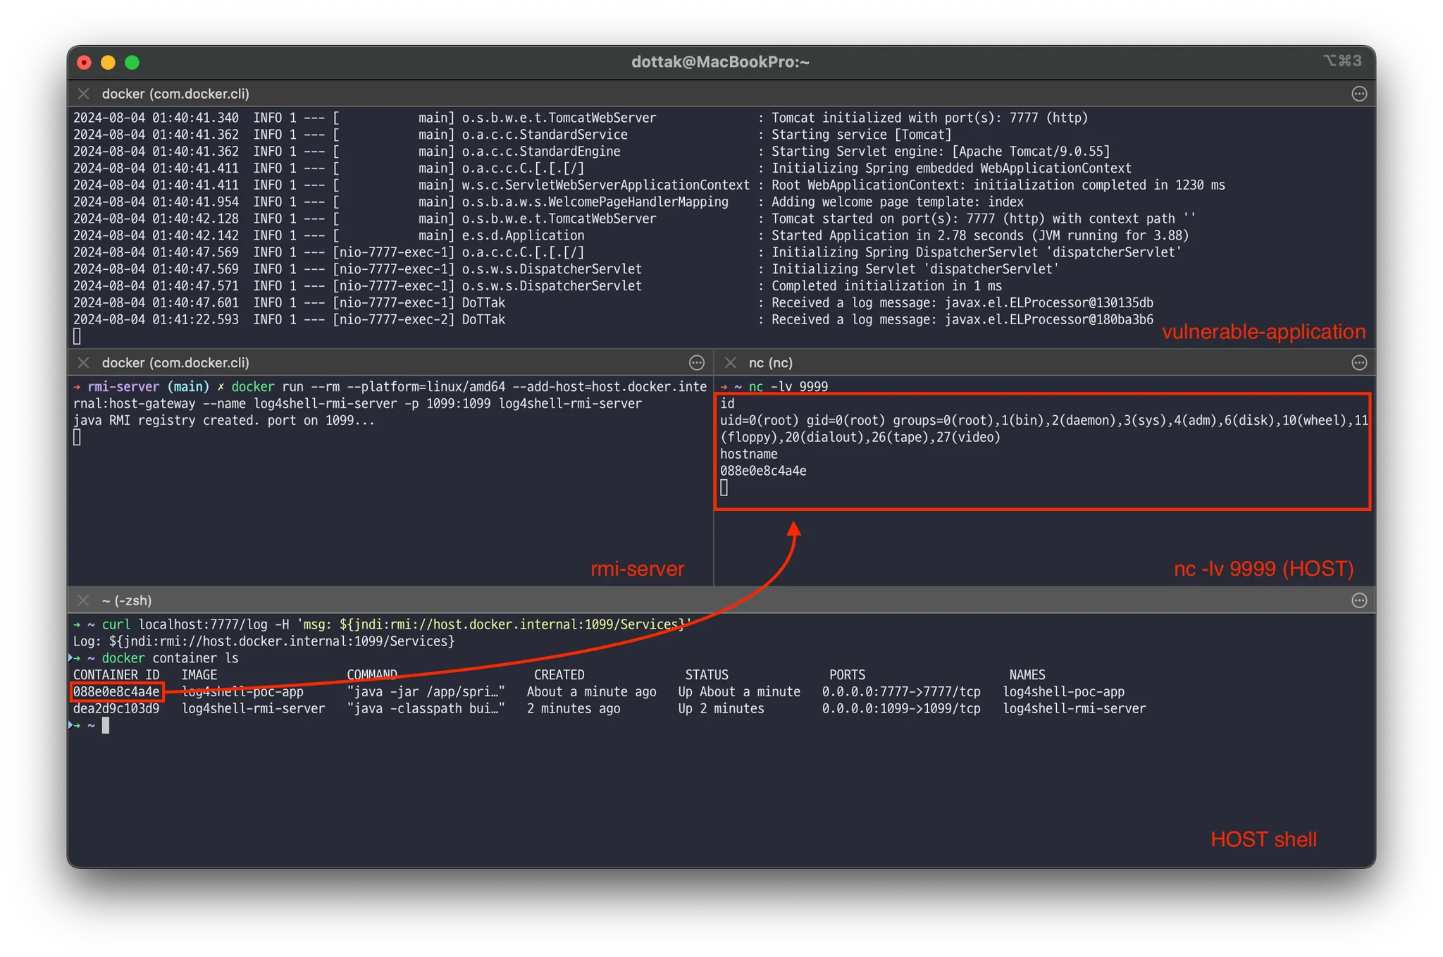Click the green fullscreen window button
The height and width of the screenshot is (957, 1443).
132,63
